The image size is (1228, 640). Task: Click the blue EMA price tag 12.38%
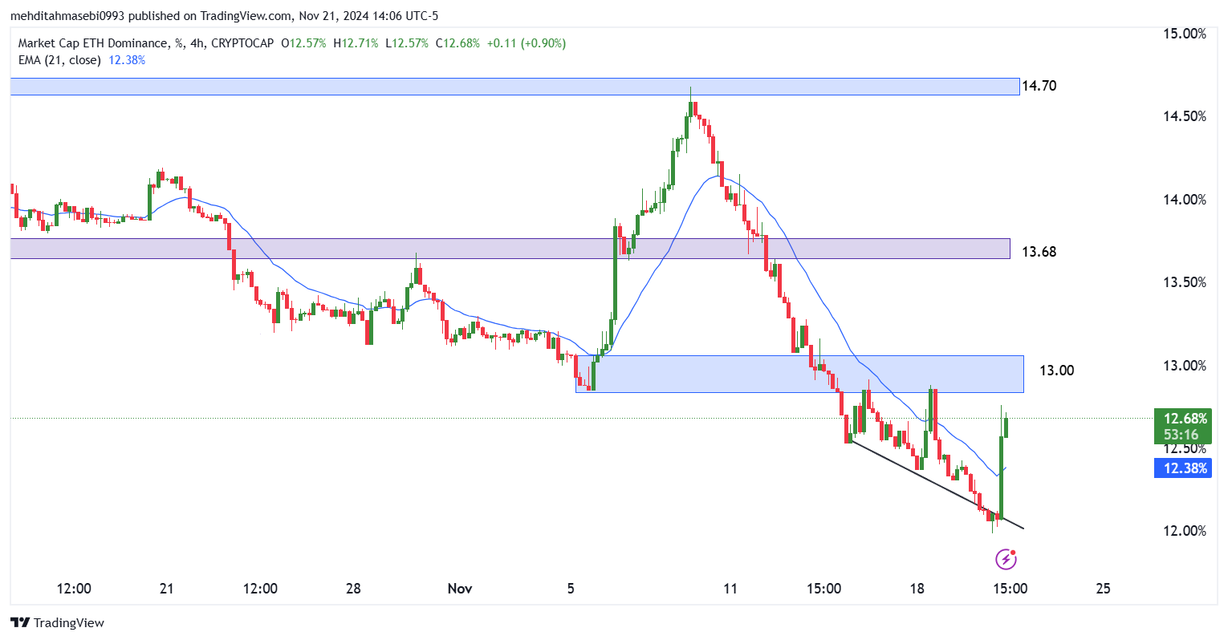(1181, 468)
